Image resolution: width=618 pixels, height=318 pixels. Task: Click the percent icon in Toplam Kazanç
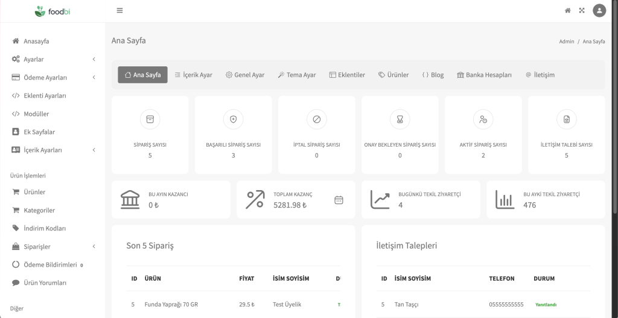255,199
